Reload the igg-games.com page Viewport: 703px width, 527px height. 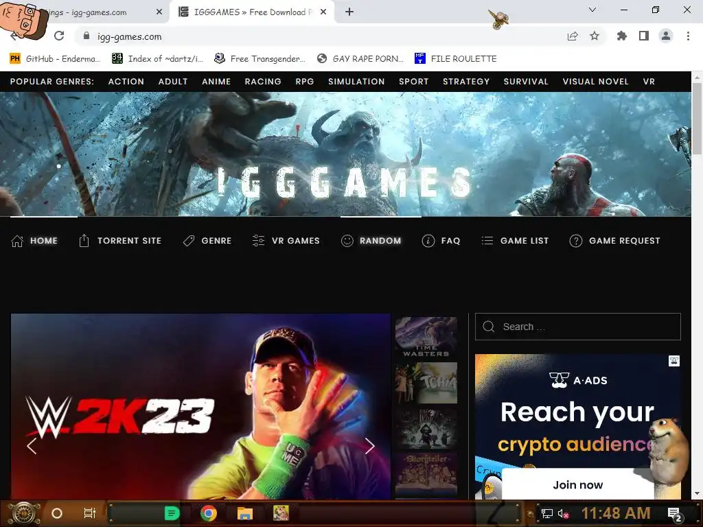click(59, 36)
